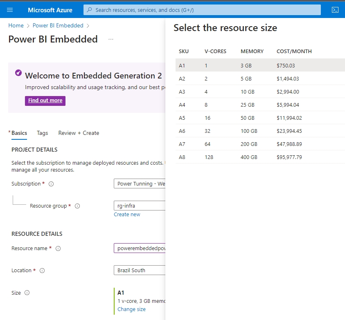
Task: Click Create new resource group link
Action: 127,215
